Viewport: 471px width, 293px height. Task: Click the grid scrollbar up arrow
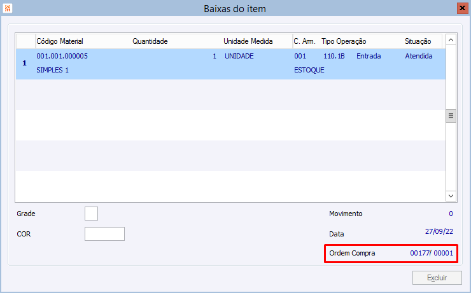pyautogui.click(x=451, y=39)
